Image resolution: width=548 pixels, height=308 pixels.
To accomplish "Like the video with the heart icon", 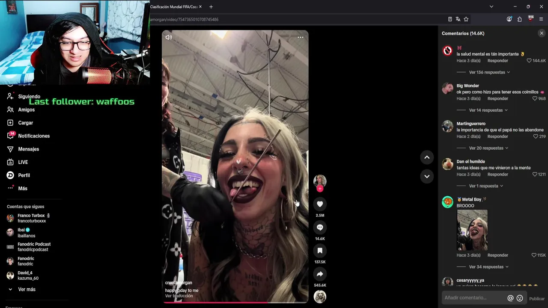I will tap(320, 204).
